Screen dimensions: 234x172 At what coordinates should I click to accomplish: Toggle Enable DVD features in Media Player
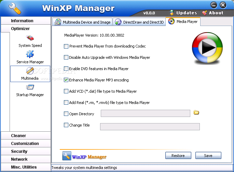[66, 69]
